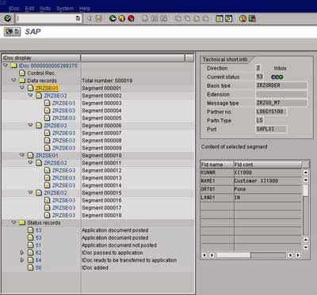Image resolution: width=317 pixels, height=295 pixels.
Task: Collapse ZRZSEG2 at Segment 000006
Action: tap(30, 125)
